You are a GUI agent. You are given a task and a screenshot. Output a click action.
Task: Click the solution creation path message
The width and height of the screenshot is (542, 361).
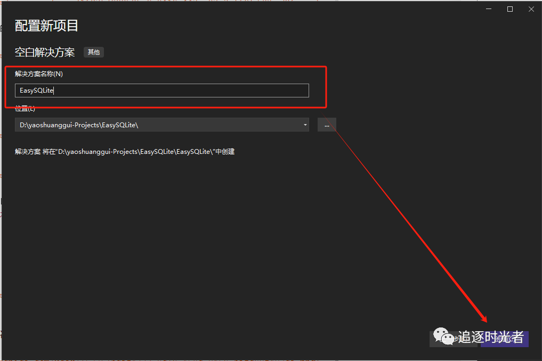pyautogui.click(x=125, y=152)
